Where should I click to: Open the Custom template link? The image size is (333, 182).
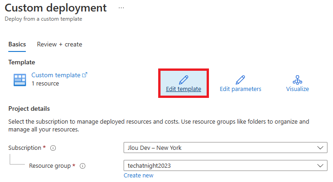(x=56, y=75)
